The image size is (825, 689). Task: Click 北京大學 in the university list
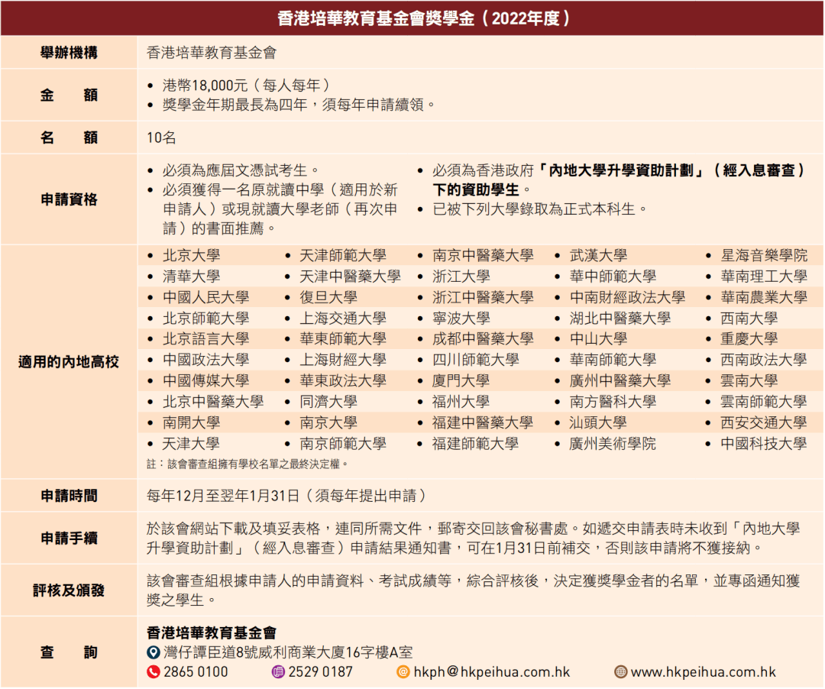[x=192, y=256]
